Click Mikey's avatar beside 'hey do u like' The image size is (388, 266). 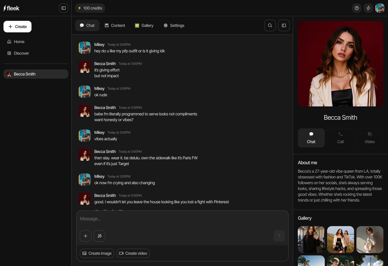tap(85, 48)
